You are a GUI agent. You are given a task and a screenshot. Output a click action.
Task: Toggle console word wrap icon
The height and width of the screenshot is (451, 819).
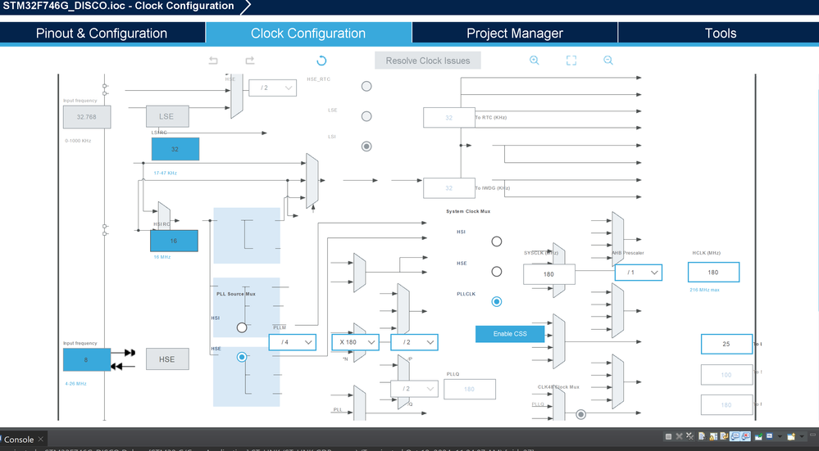[x=724, y=436]
